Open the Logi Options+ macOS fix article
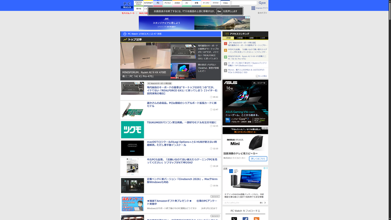Viewport: 391px width, 220px height. 181,143
